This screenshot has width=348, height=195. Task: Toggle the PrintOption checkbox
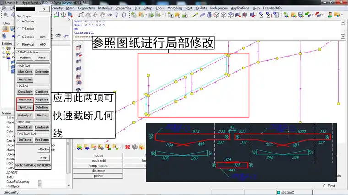pyautogui.click(x=39, y=186)
